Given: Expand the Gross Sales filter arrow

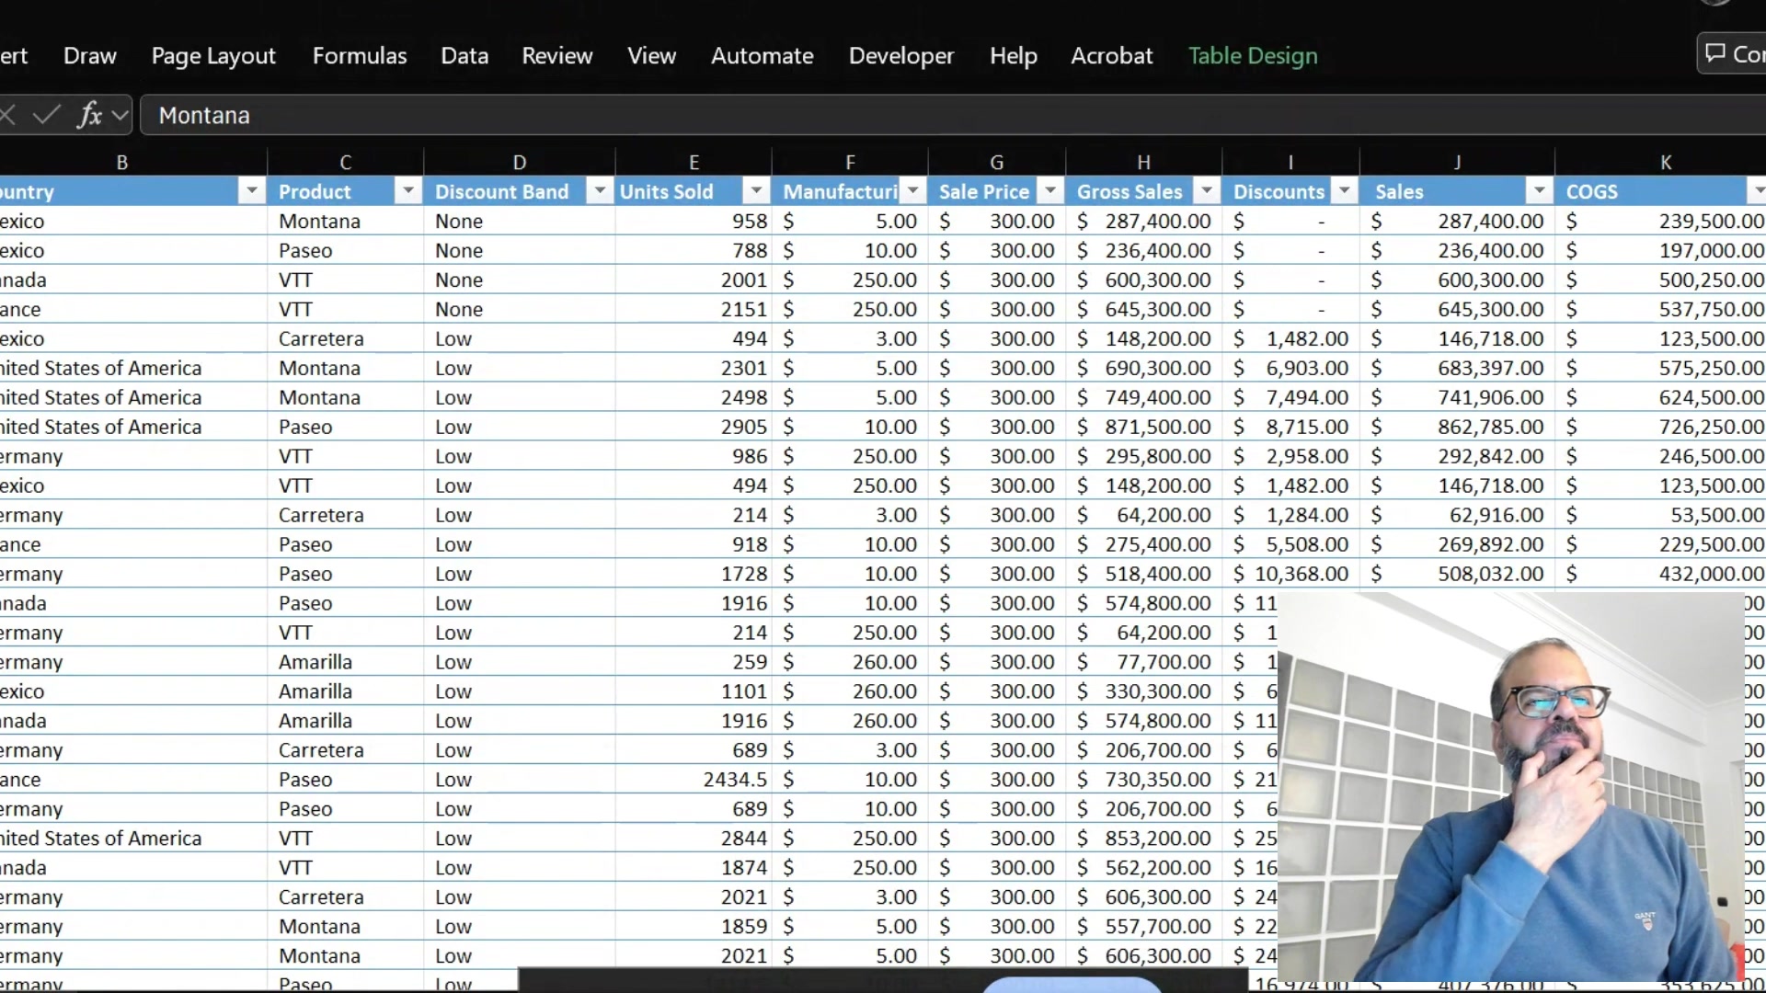Looking at the screenshot, I should pyautogui.click(x=1206, y=191).
